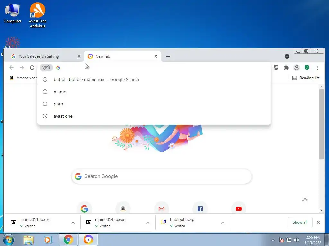Select the Avast Free Antivirus desktop shortcut

click(x=38, y=15)
